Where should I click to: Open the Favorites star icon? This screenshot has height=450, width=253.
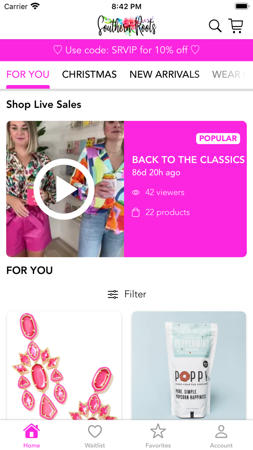point(158,431)
